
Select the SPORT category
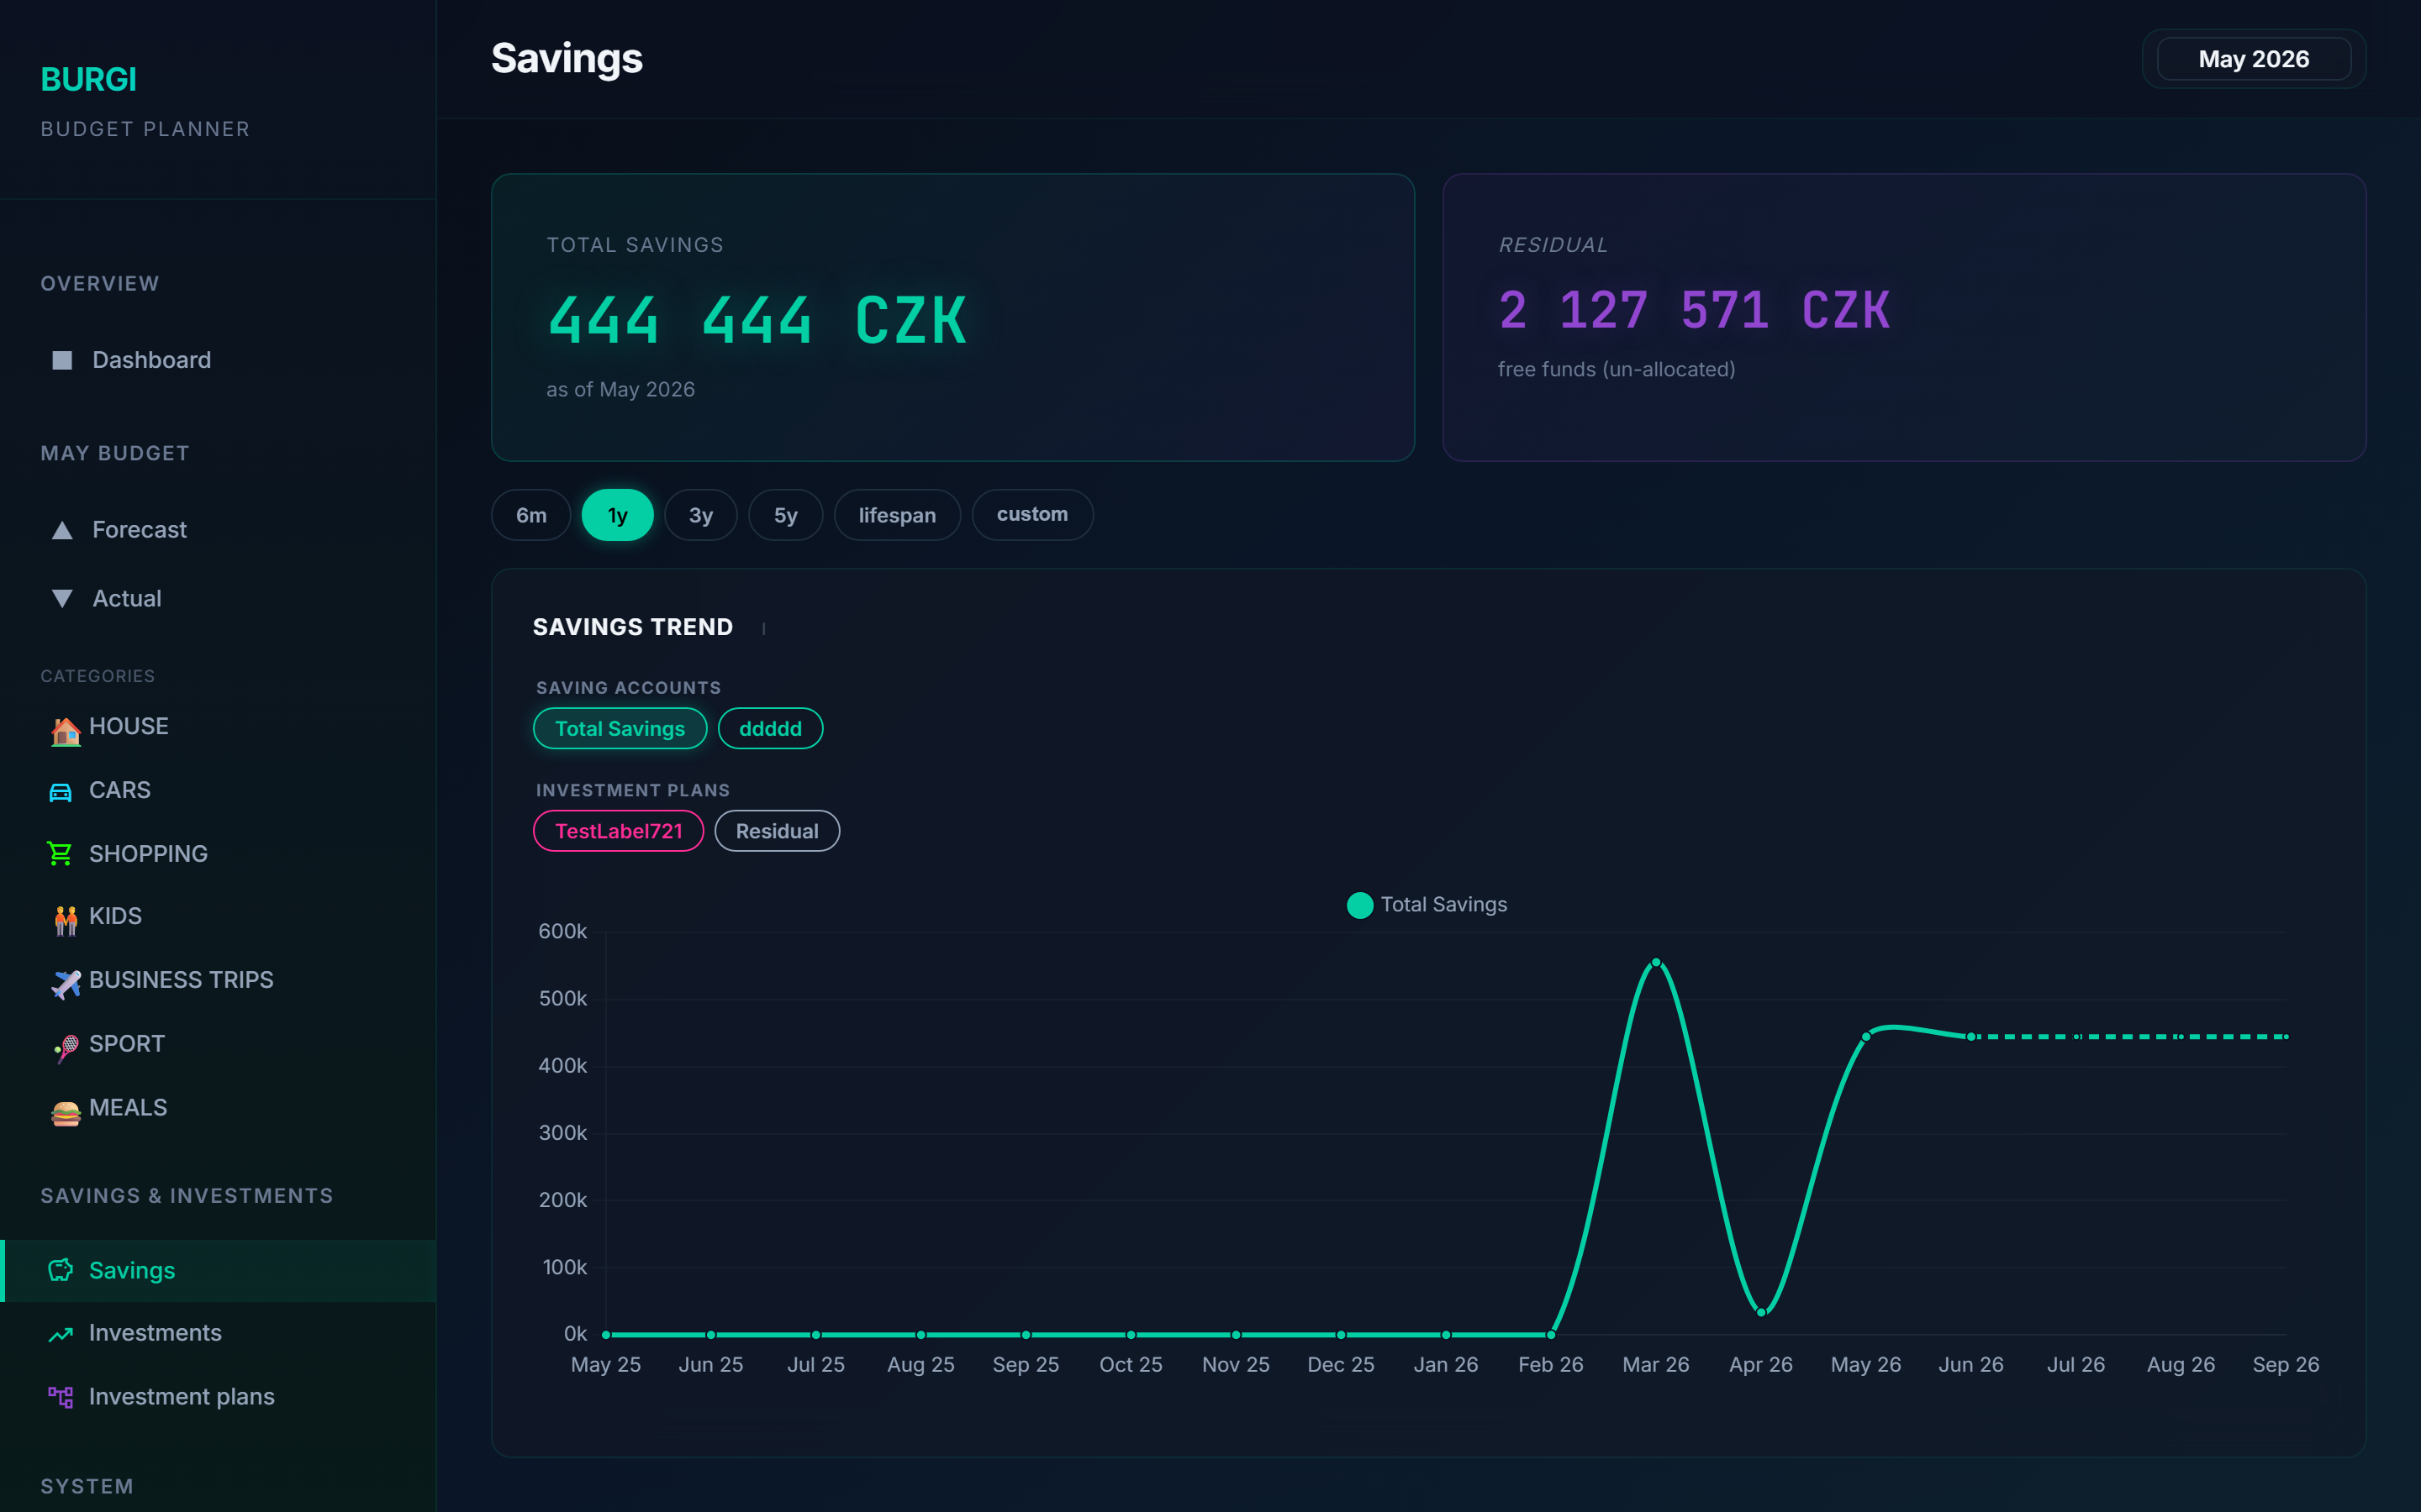coord(218,1045)
